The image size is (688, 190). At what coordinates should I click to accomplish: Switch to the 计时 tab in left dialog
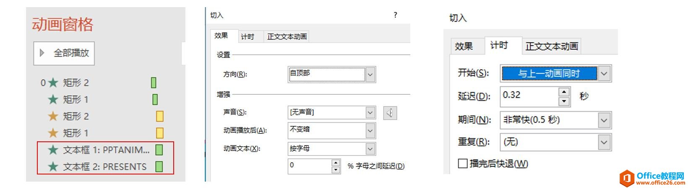tap(248, 36)
